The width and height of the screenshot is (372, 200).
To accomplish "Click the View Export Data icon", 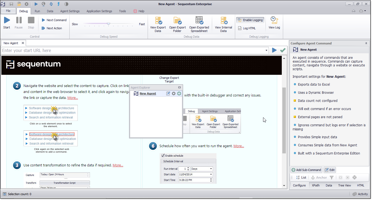I will (x=158, y=21).
